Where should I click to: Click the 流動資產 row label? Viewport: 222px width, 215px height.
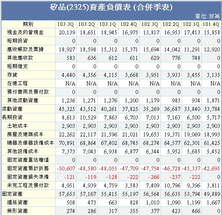(12, 109)
